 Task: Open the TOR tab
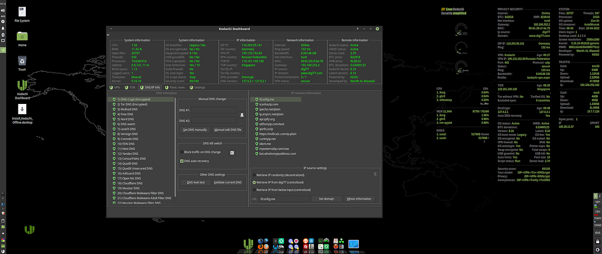click(130, 87)
